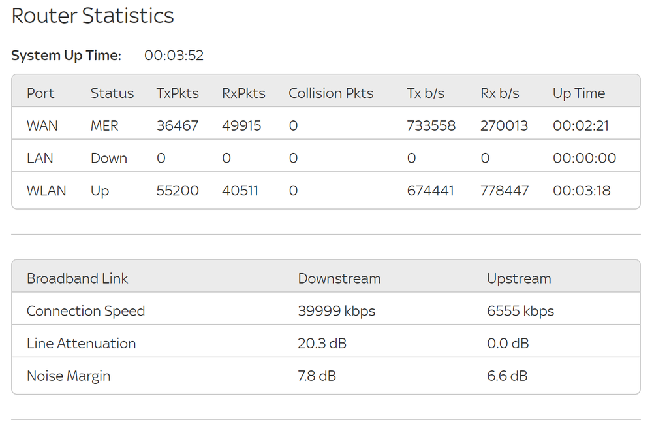This screenshot has height=422, width=652.
Task: Click the MER status of WAN
Action: tap(104, 125)
